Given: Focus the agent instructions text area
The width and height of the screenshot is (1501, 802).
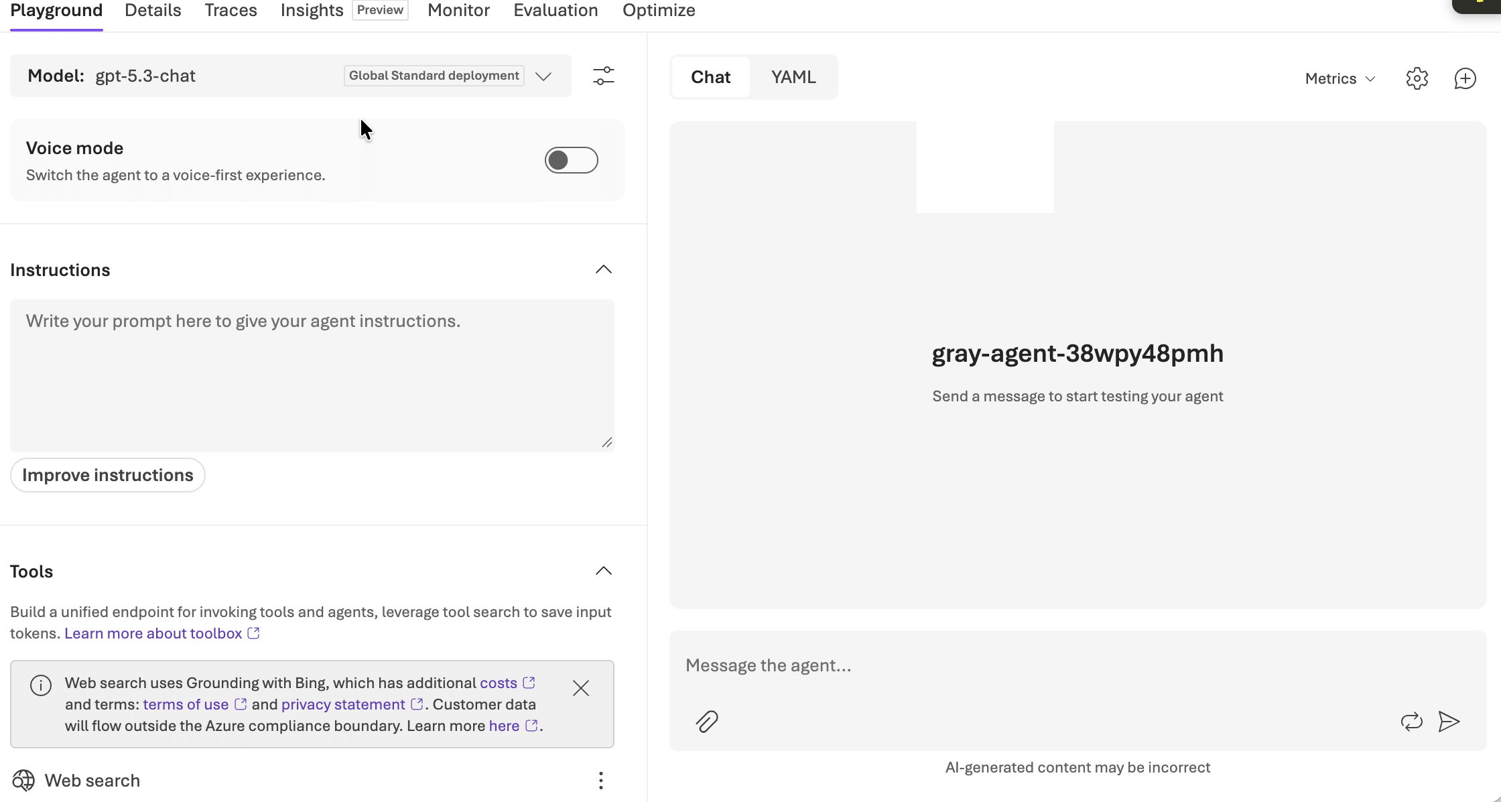Looking at the screenshot, I should (x=312, y=375).
